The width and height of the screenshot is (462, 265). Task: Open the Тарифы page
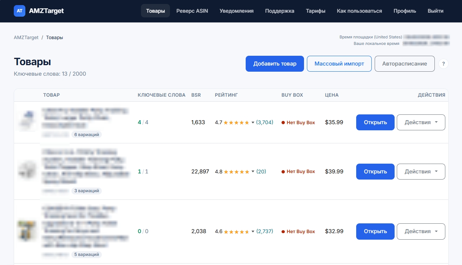(x=316, y=11)
